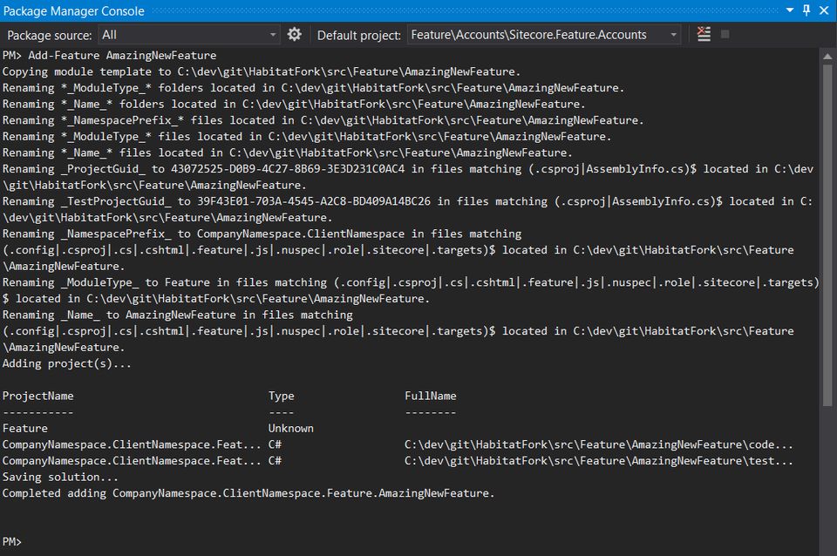Click the vertical scrollbar thumb
837x556 pixels.
click(827, 236)
